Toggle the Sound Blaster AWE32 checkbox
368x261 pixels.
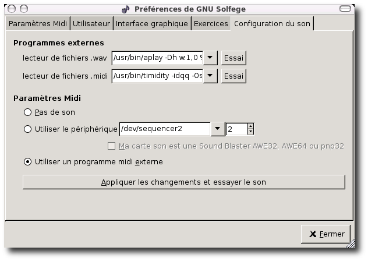coord(112,145)
